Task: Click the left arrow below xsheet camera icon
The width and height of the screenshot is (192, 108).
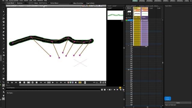Action: [128, 14]
